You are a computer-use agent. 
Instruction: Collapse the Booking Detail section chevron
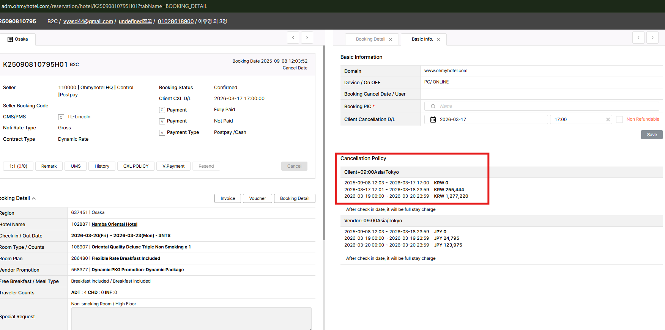point(34,198)
